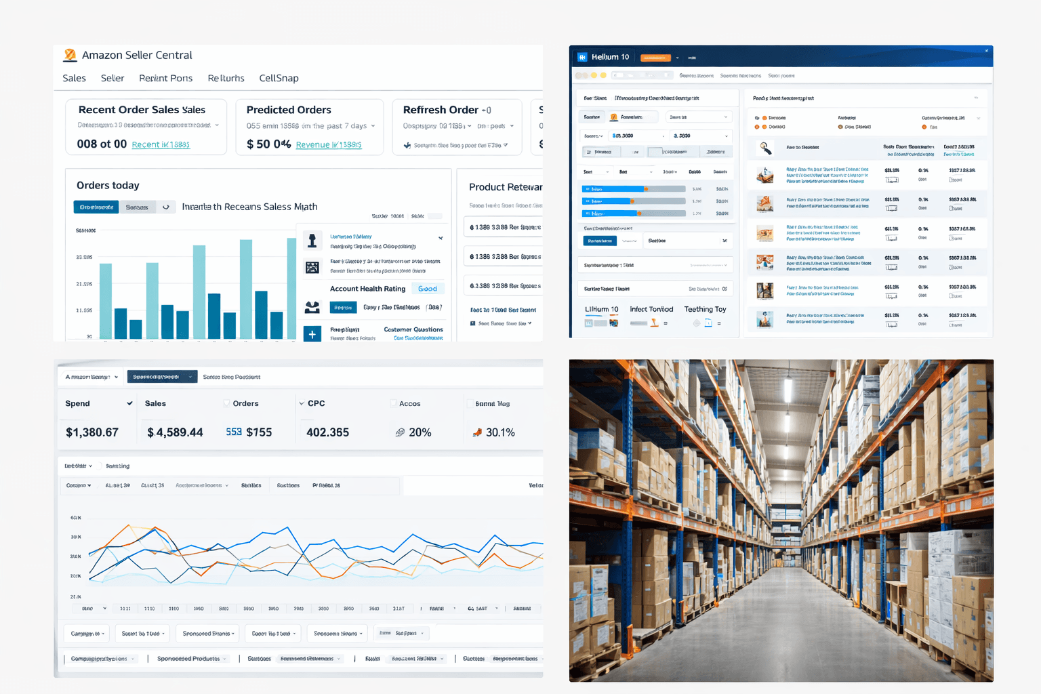The width and height of the screenshot is (1041, 694).
Task: Click the orange trend icon next to 30.1%
Action: [477, 432]
